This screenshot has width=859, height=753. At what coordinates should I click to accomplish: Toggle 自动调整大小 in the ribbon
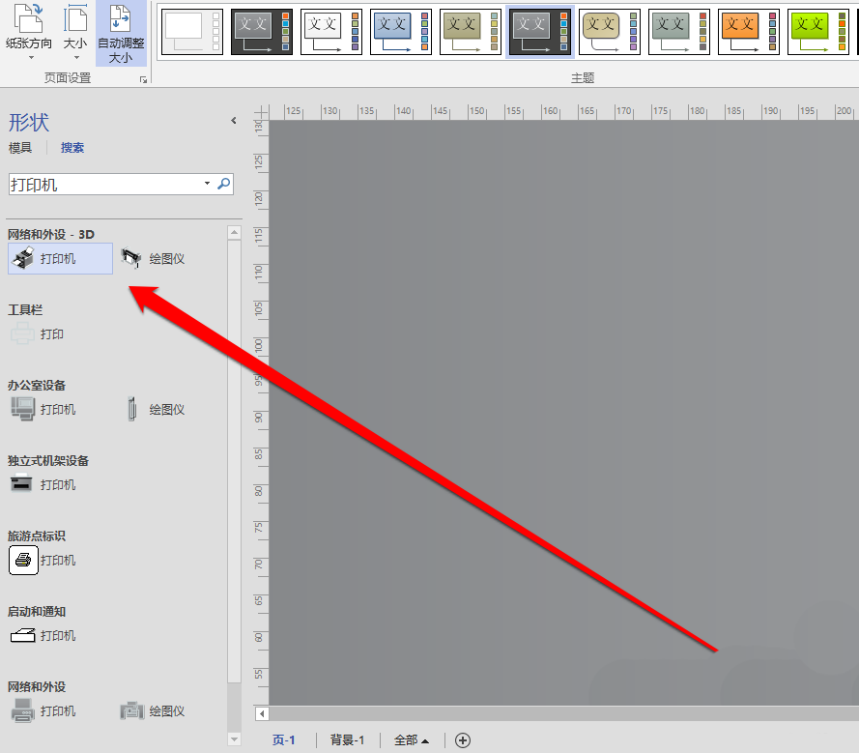tap(121, 32)
